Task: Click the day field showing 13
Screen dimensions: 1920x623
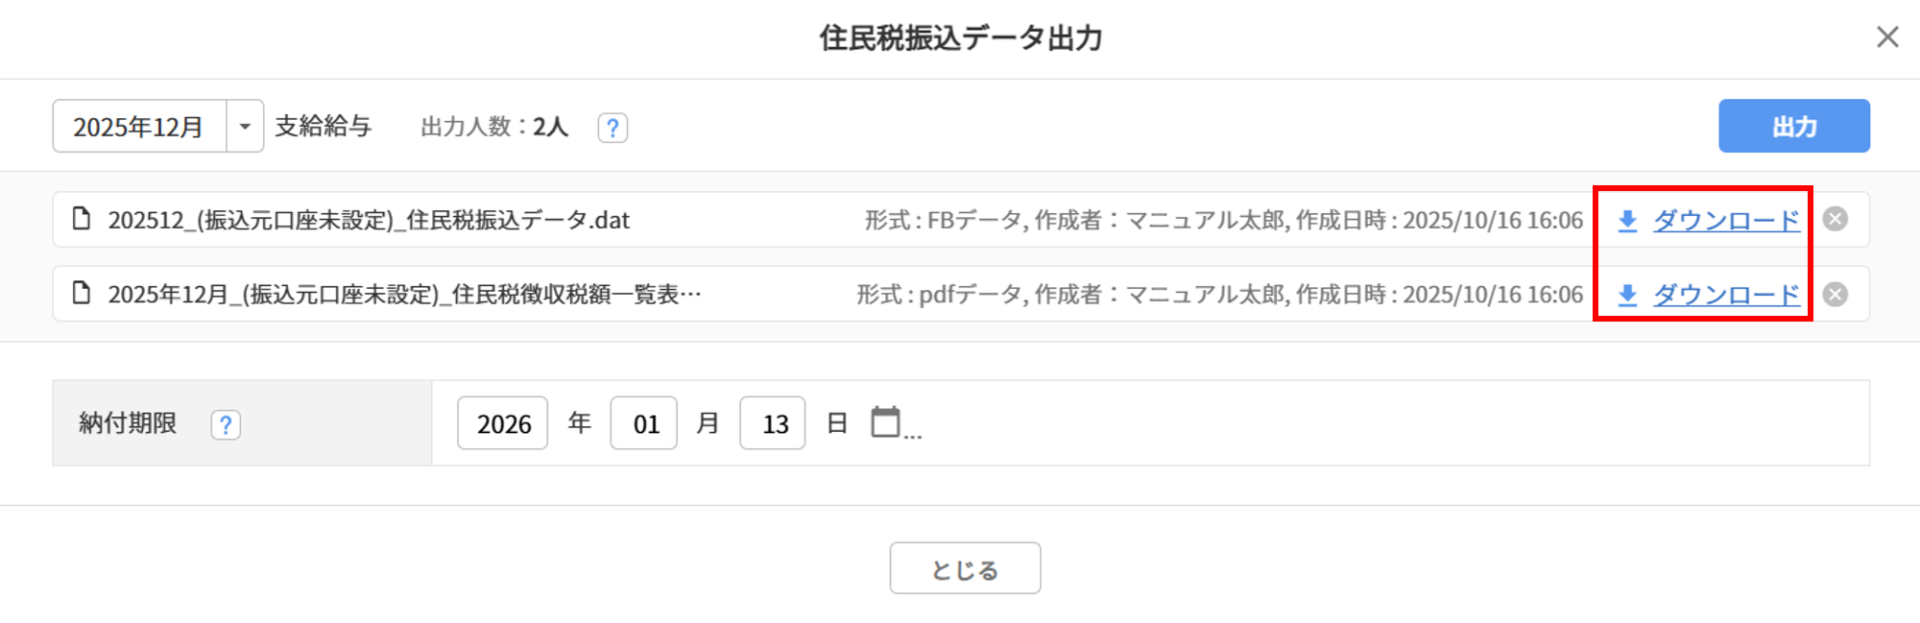Action: click(x=773, y=423)
